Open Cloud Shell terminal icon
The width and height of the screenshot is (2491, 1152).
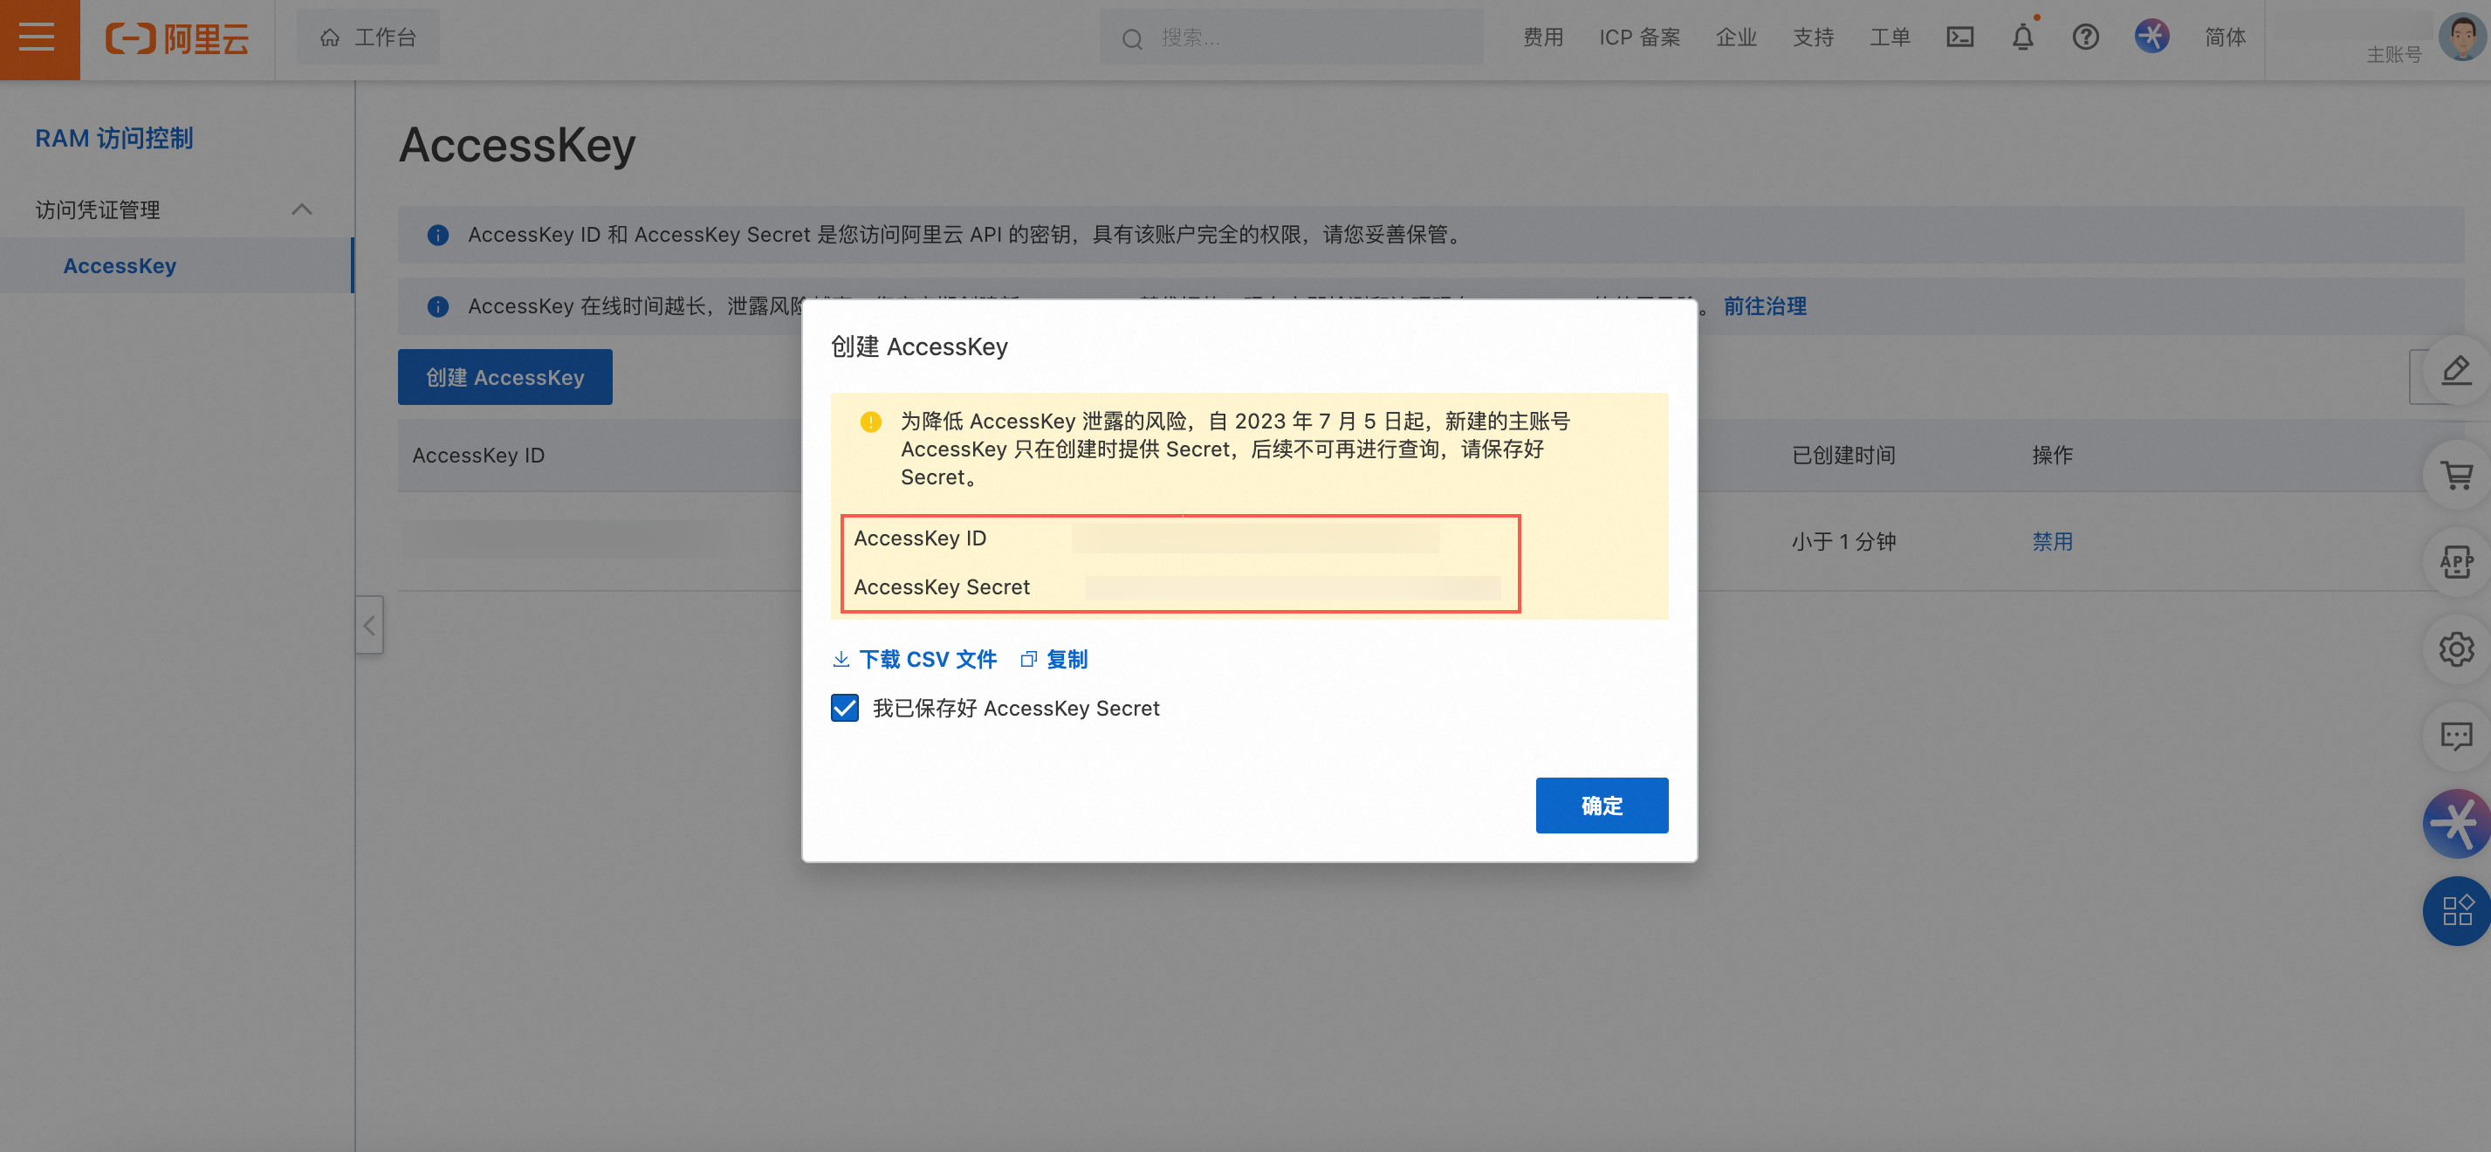[x=1959, y=38]
